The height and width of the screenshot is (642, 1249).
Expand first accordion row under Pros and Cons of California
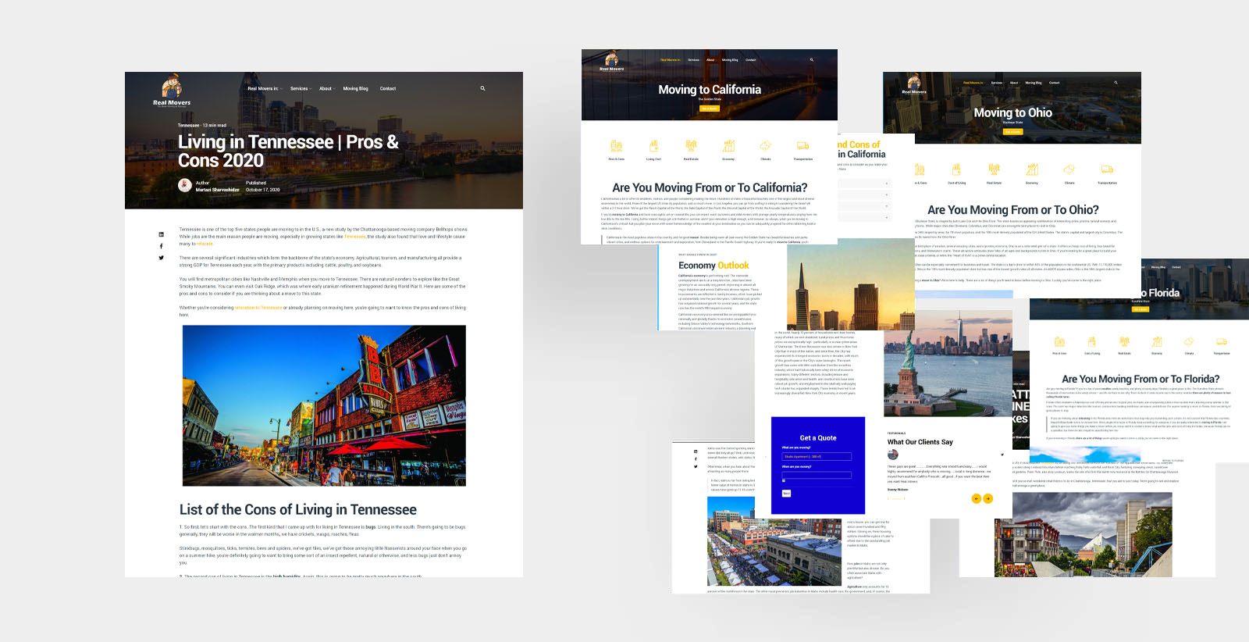pyautogui.click(x=864, y=184)
